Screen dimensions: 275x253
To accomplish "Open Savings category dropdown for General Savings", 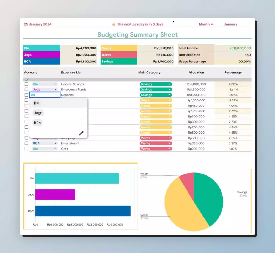I will click(x=170, y=84).
